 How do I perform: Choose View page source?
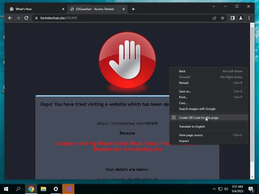pos(209,135)
